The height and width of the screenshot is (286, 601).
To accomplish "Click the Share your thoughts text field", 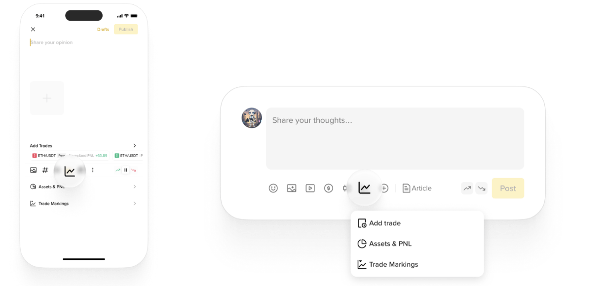I will coord(395,138).
